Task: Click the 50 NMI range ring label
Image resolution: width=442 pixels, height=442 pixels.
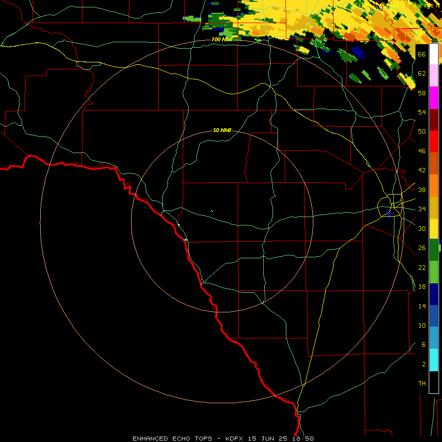Action: click(x=222, y=130)
